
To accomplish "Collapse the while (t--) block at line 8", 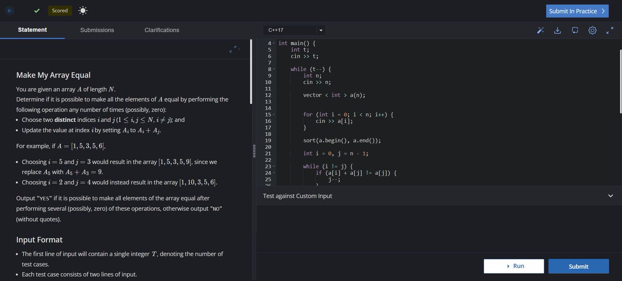I will coord(274,69).
